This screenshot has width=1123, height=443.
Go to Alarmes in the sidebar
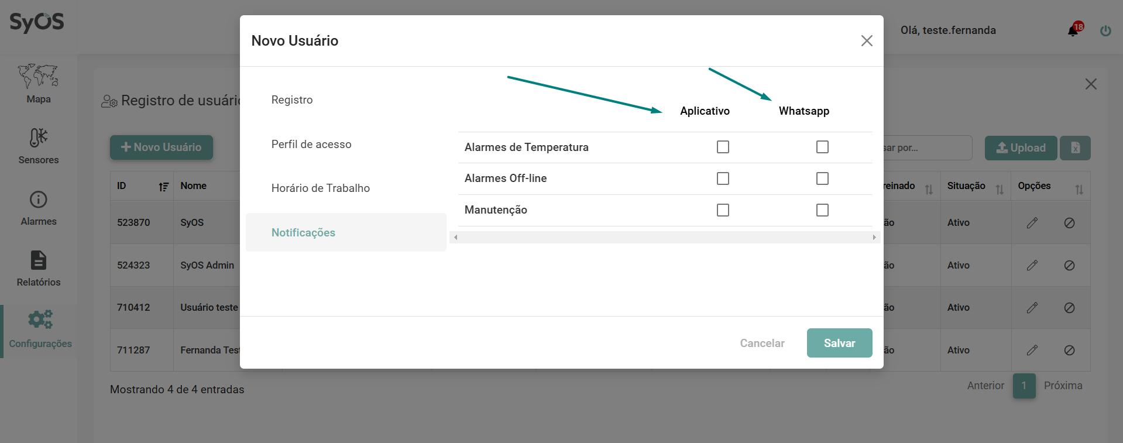[38, 208]
